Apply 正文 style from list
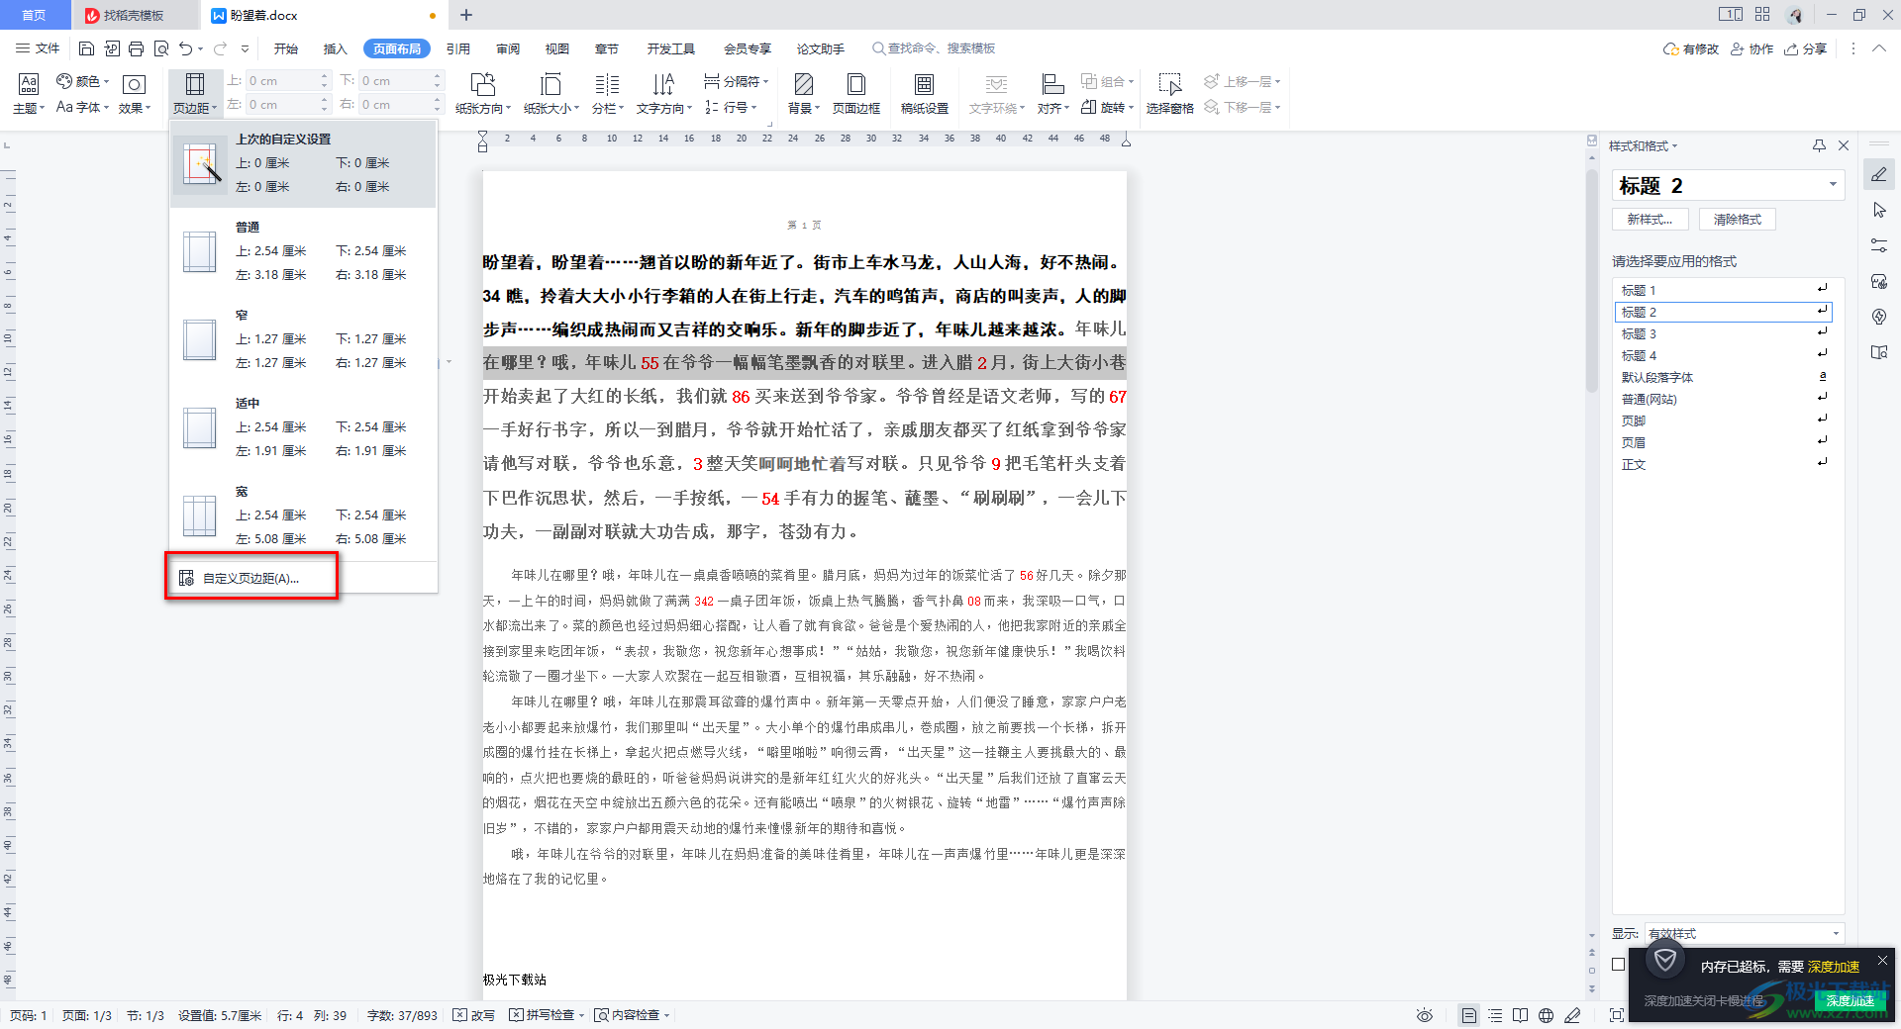 coord(1723,464)
